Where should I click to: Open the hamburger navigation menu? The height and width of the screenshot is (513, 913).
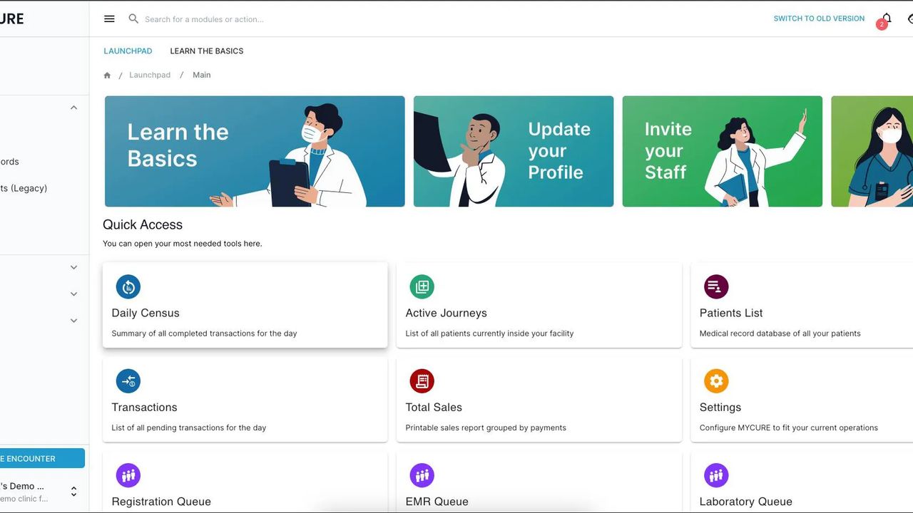pyautogui.click(x=109, y=19)
